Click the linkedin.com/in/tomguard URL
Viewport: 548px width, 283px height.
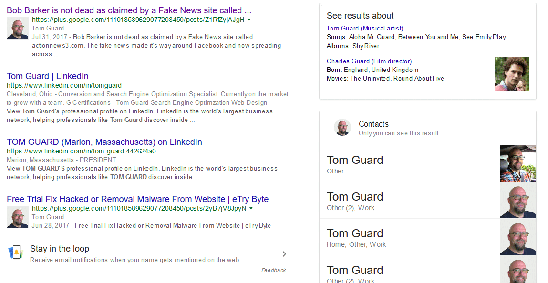(x=64, y=85)
